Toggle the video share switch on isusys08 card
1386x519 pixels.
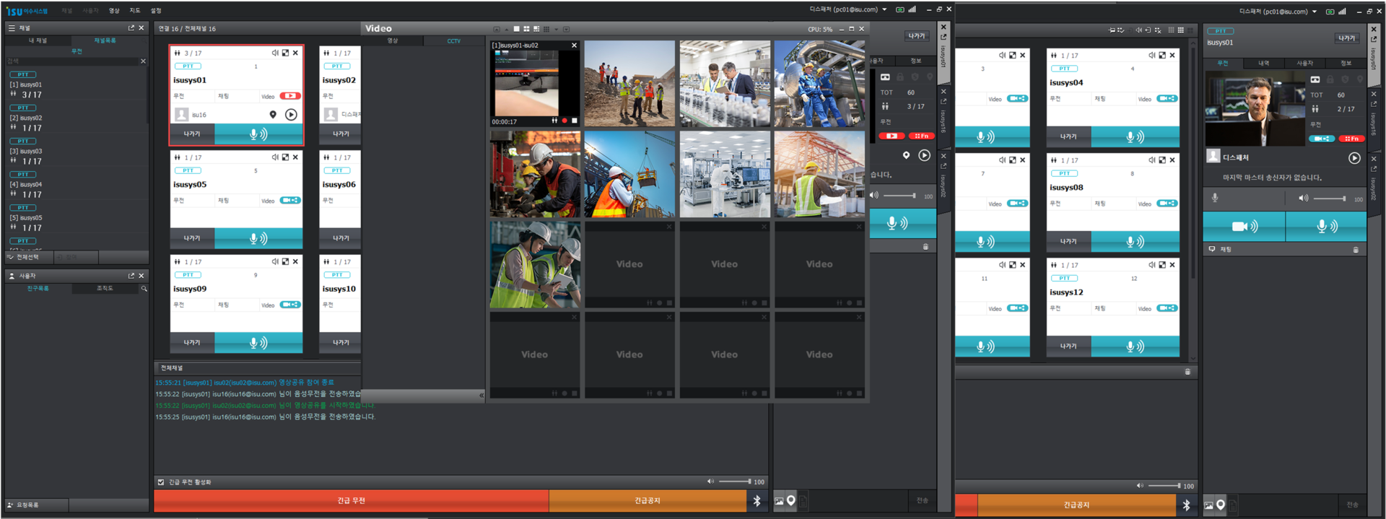1167,204
